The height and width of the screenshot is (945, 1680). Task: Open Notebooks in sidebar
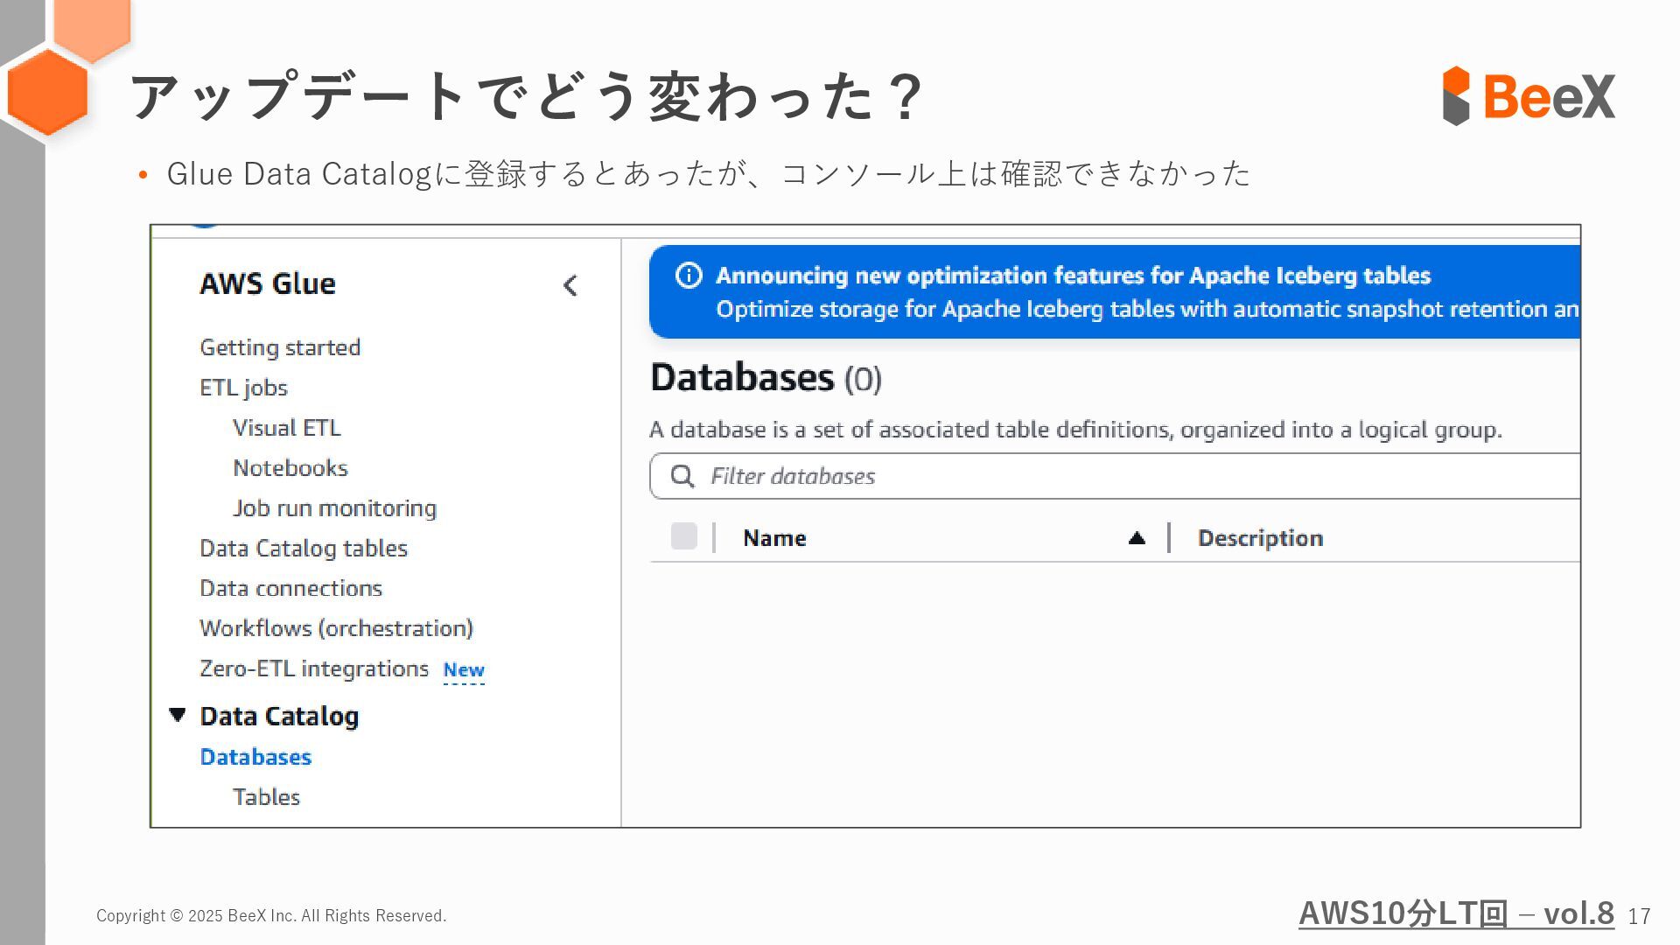(290, 468)
